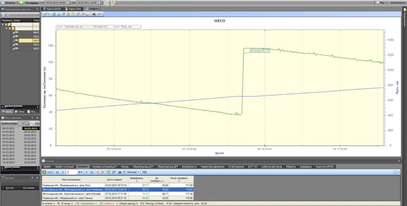
Task: Open the dropdown arrow of the vehicle panel toolbar
Action: point(38,15)
